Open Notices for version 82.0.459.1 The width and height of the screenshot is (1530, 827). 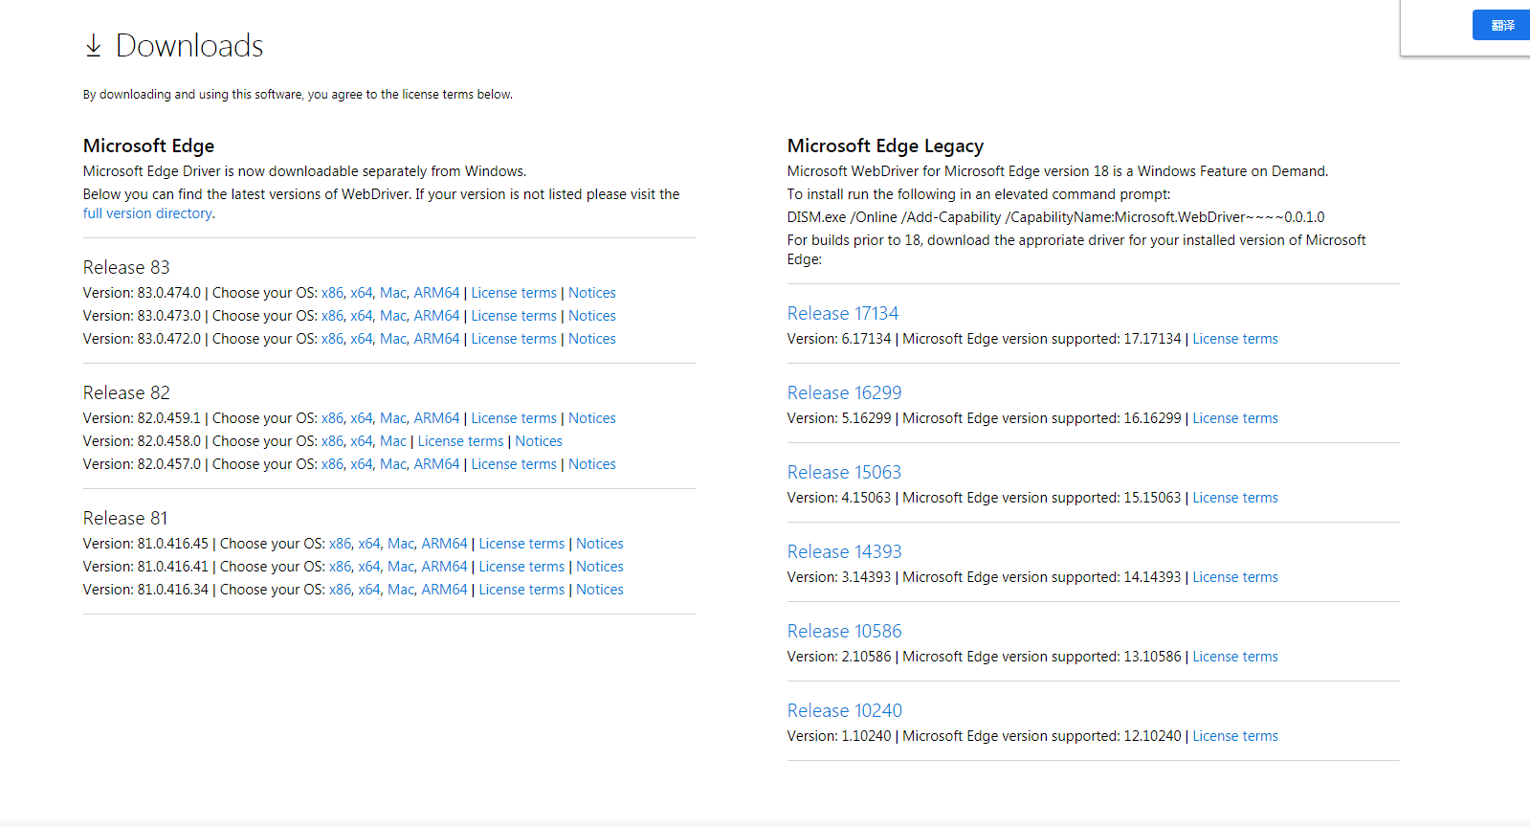tap(592, 418)
